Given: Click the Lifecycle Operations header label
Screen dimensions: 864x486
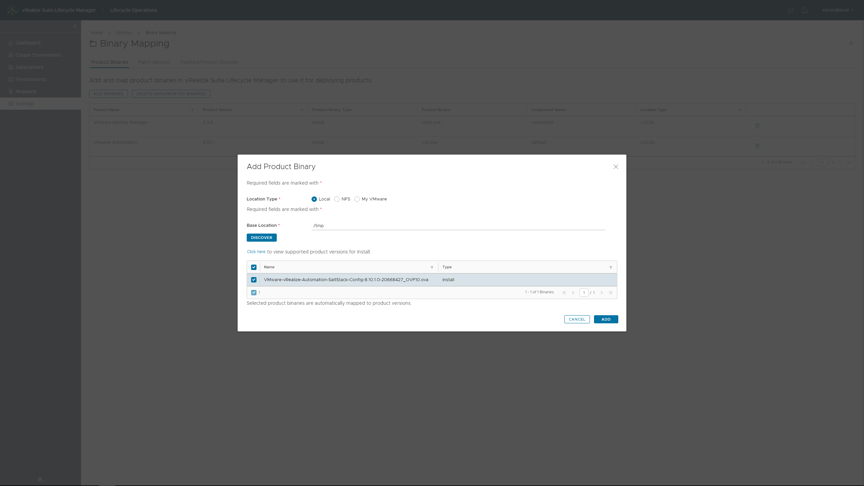Looking at the screenshot, I should tap(133, 10).
